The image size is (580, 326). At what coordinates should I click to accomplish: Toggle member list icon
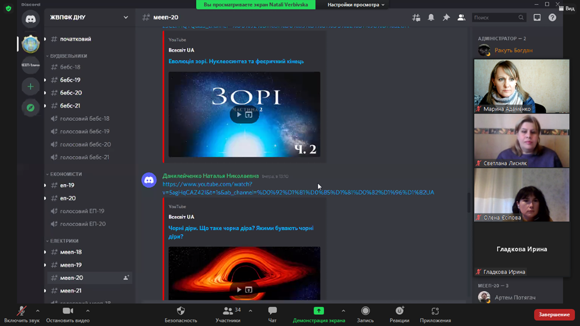pyautogui.click(x=461, y=17)
